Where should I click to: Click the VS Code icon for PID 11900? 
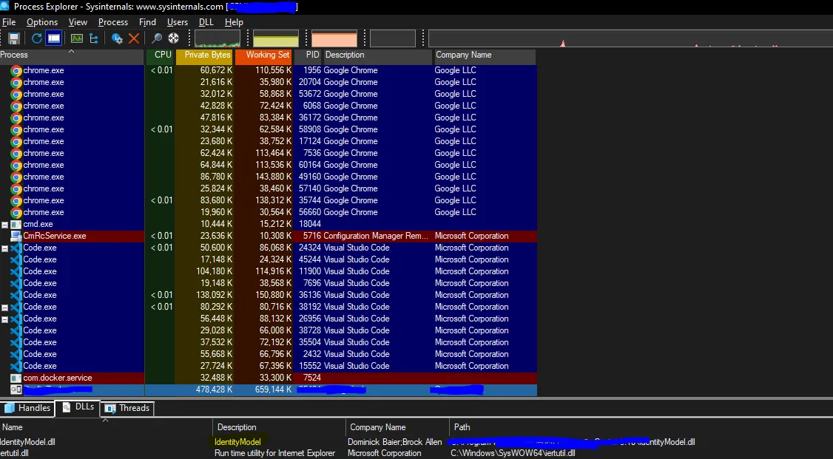(16, 272)
